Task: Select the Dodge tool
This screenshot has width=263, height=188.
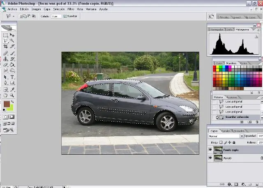Action: pos(12,70)
